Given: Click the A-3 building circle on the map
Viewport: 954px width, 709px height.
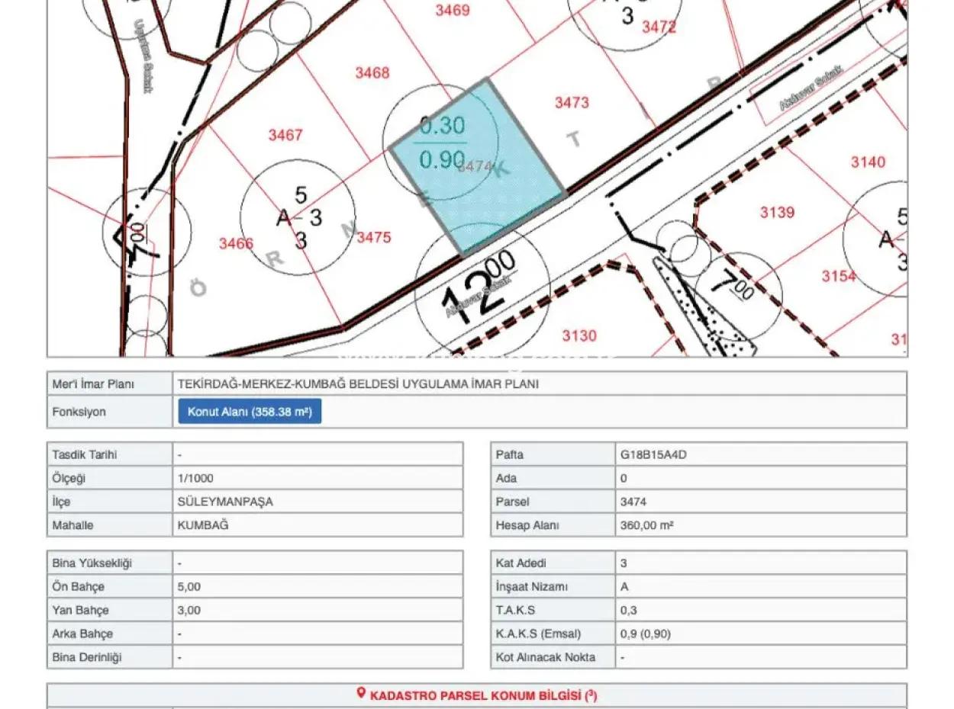Looking at the screenshot, I should pyautogui.click(x=298, y=217).
